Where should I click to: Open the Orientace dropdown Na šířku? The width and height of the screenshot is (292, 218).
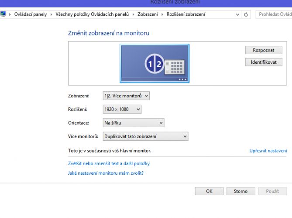pyautogui.click(x=134, y=123)
